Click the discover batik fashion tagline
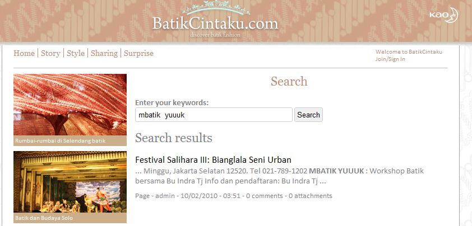Screen dimensions: 472x226 tap(215, 35)
